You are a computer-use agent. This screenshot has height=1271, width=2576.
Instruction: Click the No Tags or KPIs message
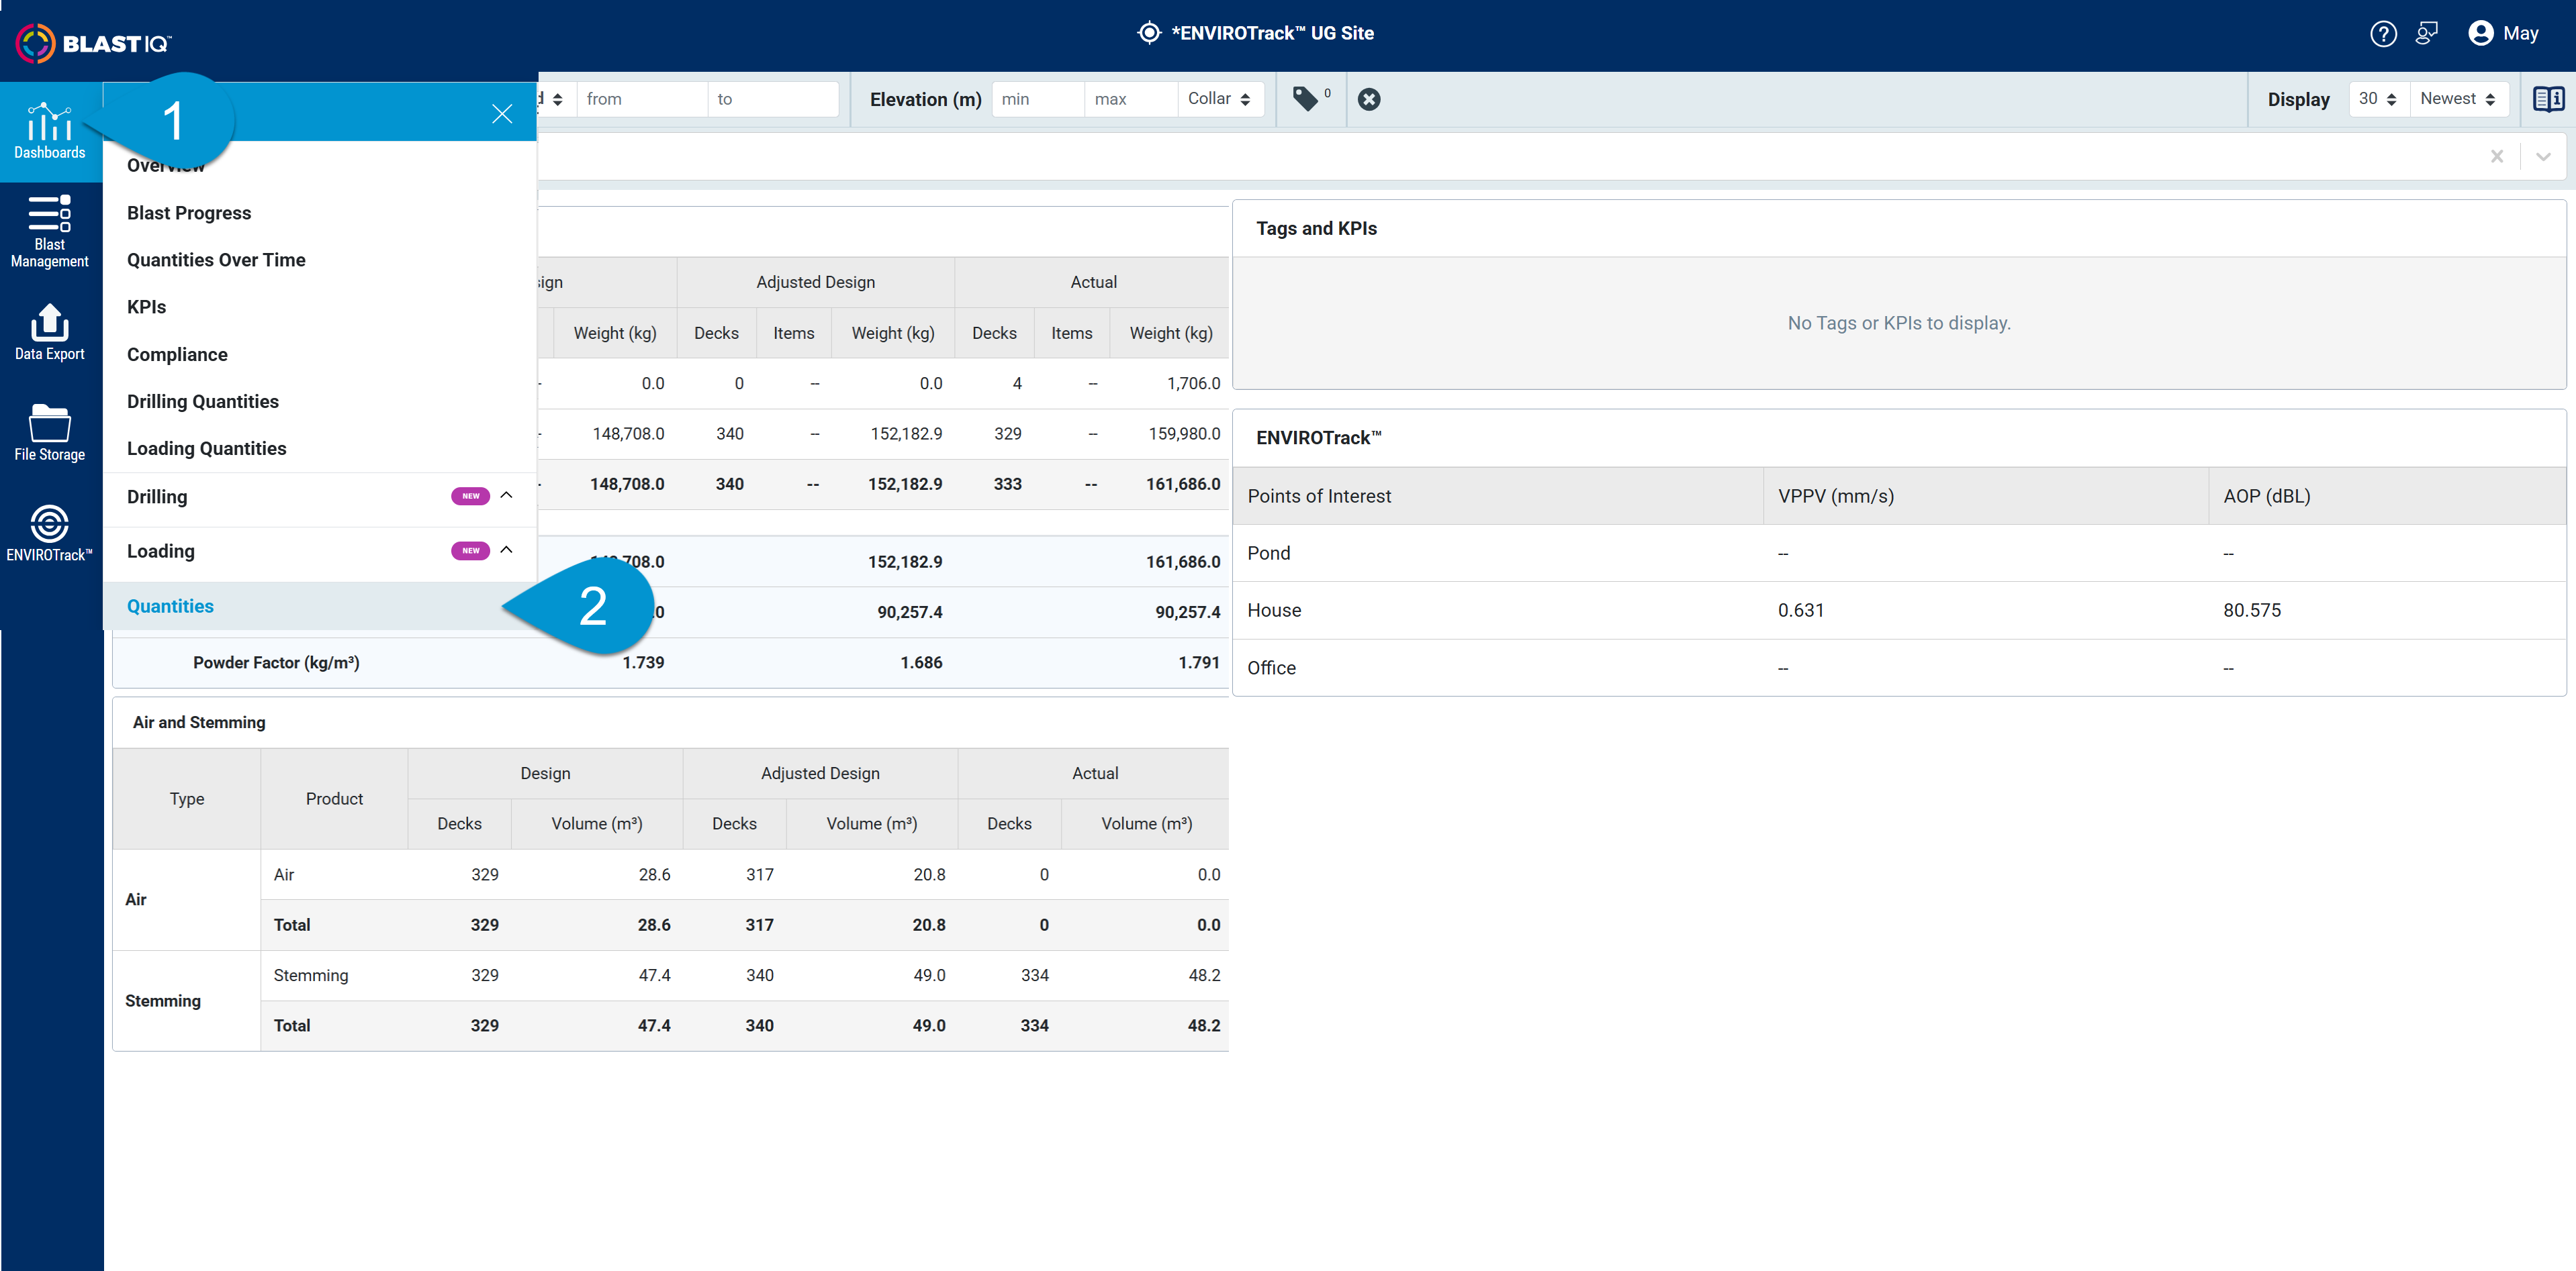[x=1898, y=323]
